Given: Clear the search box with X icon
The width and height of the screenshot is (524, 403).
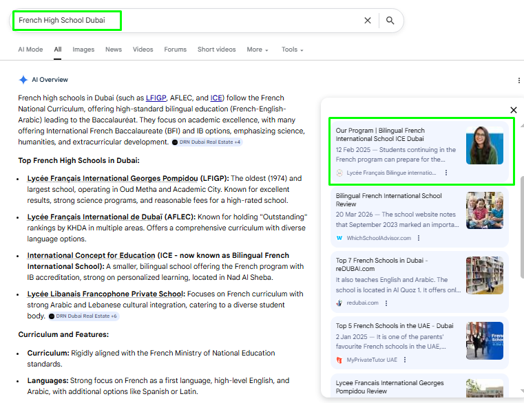Looking at the screenshot, I should pos(368,21).
